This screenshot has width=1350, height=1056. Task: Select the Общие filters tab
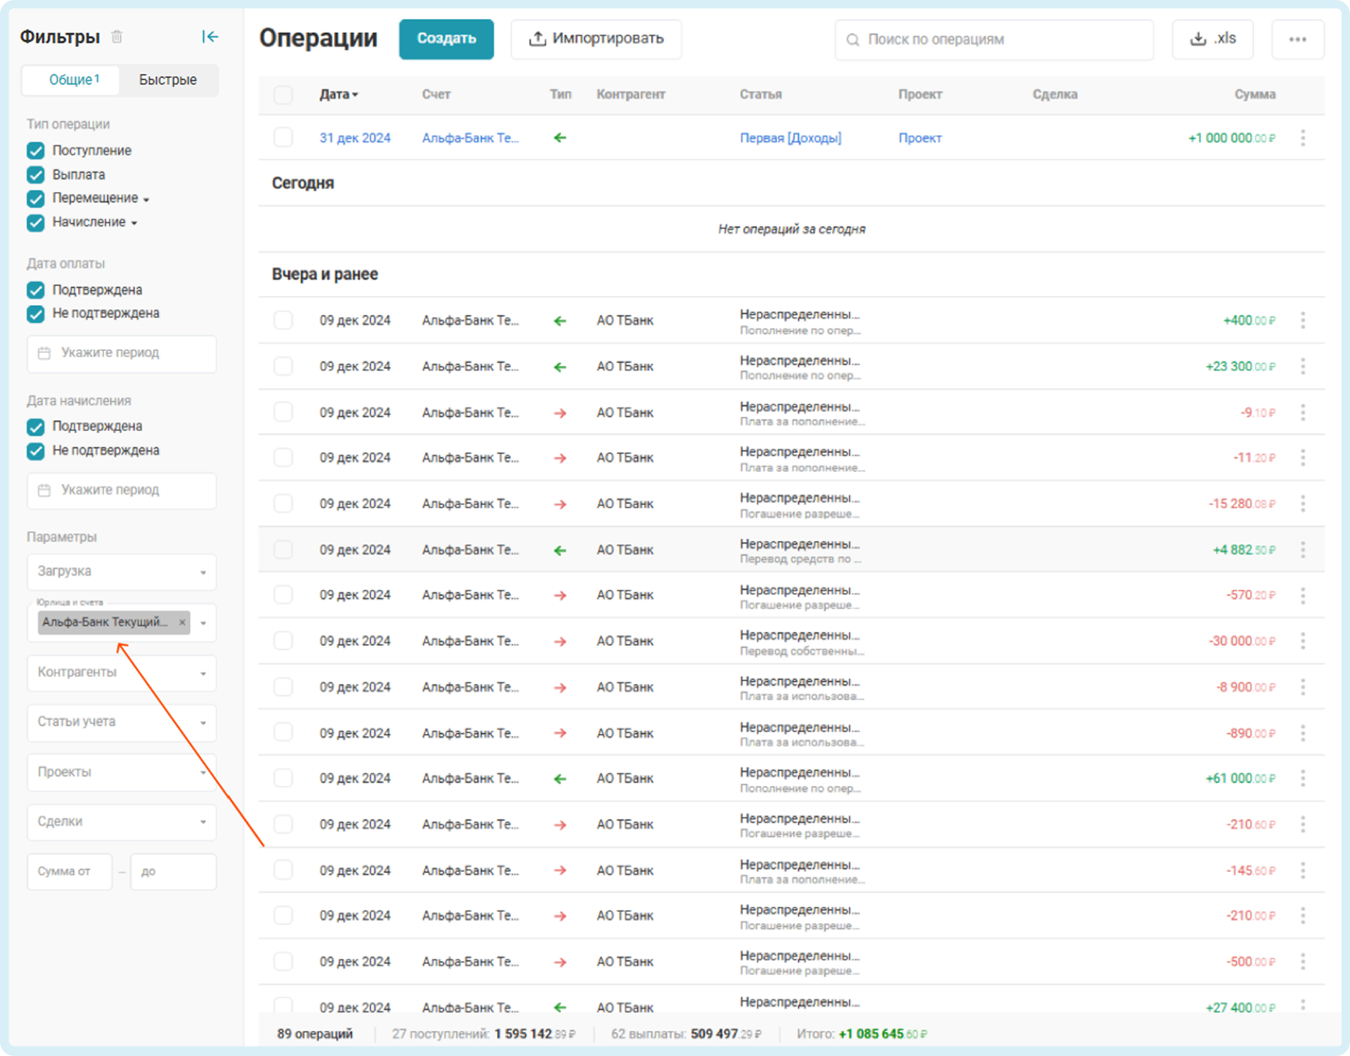(73, 79)
